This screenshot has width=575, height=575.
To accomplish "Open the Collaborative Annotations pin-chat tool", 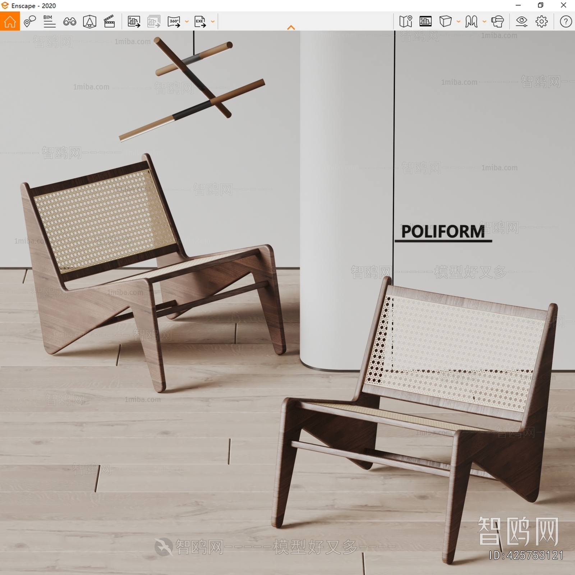I will click(30, 22).
